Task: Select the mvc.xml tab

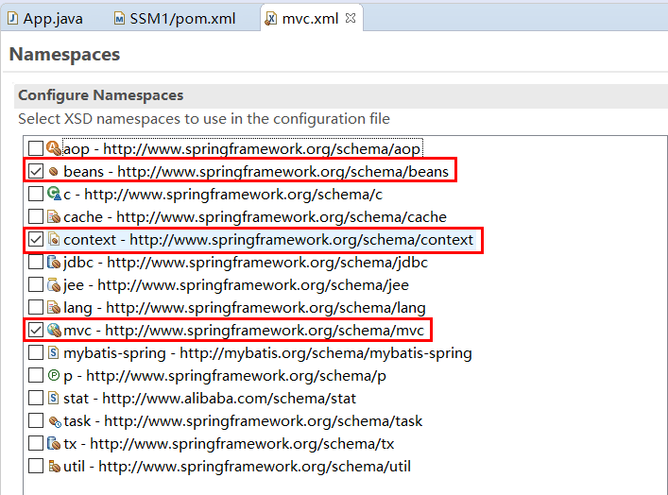Action: 310,19
